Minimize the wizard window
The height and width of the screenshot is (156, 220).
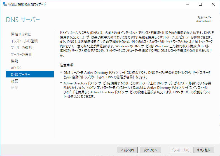click(188, 4)
